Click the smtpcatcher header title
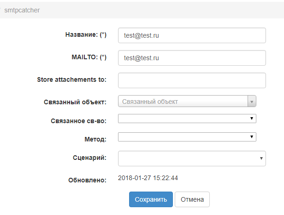This screenshot has height=215, width=284. pos(22,10)
